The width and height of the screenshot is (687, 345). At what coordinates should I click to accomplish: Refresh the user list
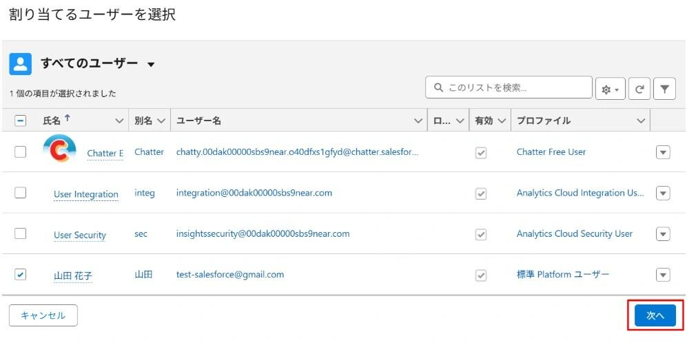(639, 90)
